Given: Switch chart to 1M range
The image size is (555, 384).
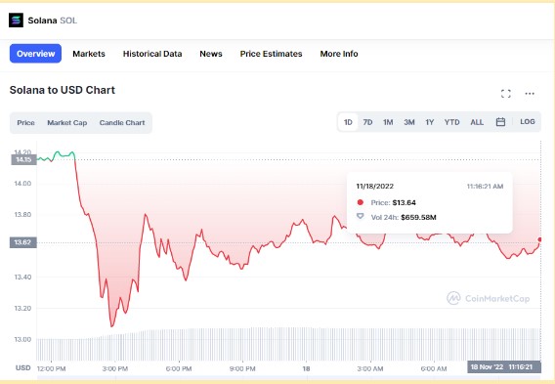Looking at the screenshot, I should point(388,122).
